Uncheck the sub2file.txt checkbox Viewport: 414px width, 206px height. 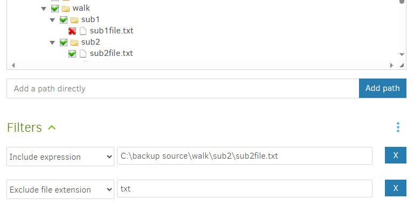72,54
